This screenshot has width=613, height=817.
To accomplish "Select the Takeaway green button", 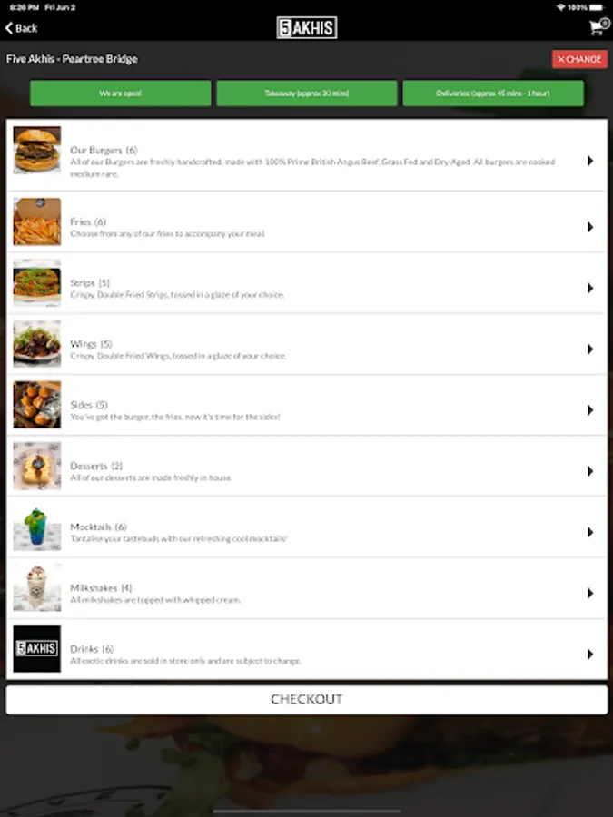I will pos(307,94).
